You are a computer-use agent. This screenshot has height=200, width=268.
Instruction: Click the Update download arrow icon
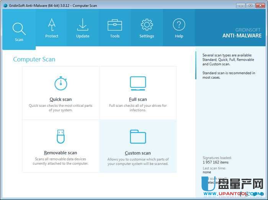82,25
